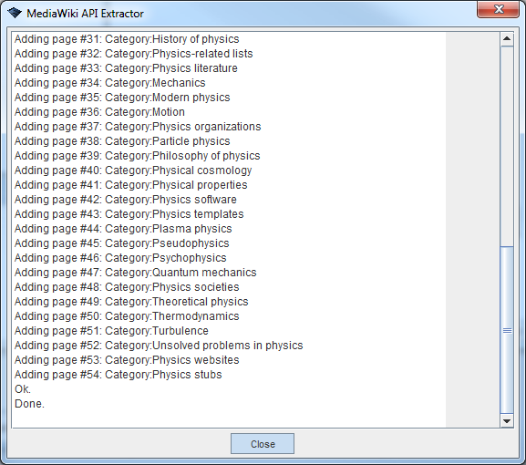Select line 'Category:Physics organizations'
Viewport: 526px width, 465px height.
[138, 127]
